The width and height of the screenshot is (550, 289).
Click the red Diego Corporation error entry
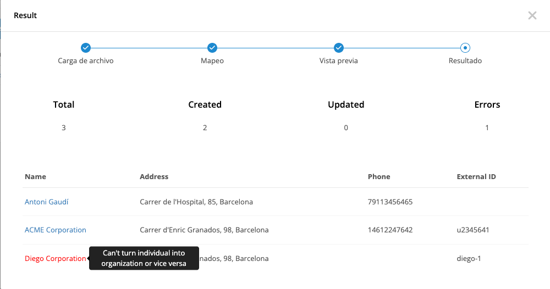point(56,259)
